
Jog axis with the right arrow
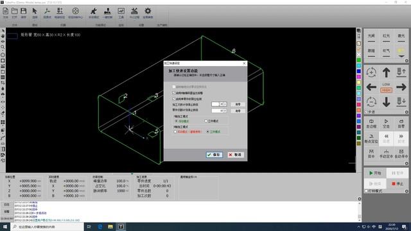[401, 87]
